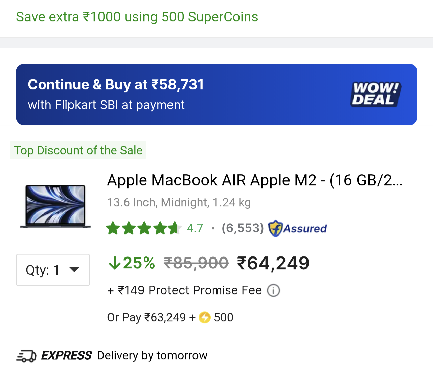Screen dimensions: 433x381
Task: Click the green discount down-arrow icon
Action: click(115, 263)
